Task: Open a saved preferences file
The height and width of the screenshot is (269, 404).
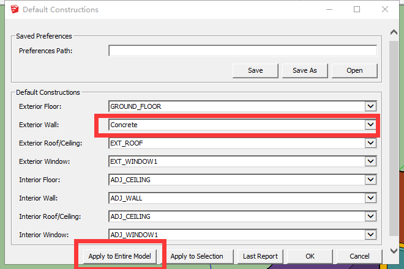Action: [354, 70]
